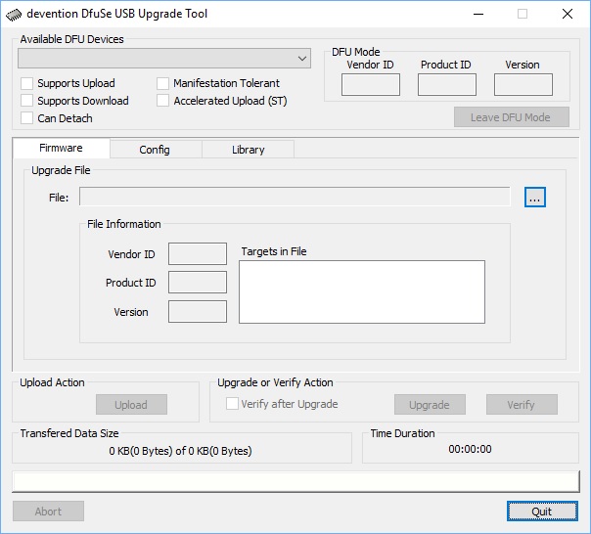Click the 00:00:00 time duration text
The height and width of the screenshot is (534, 591).
click(470, 449)
